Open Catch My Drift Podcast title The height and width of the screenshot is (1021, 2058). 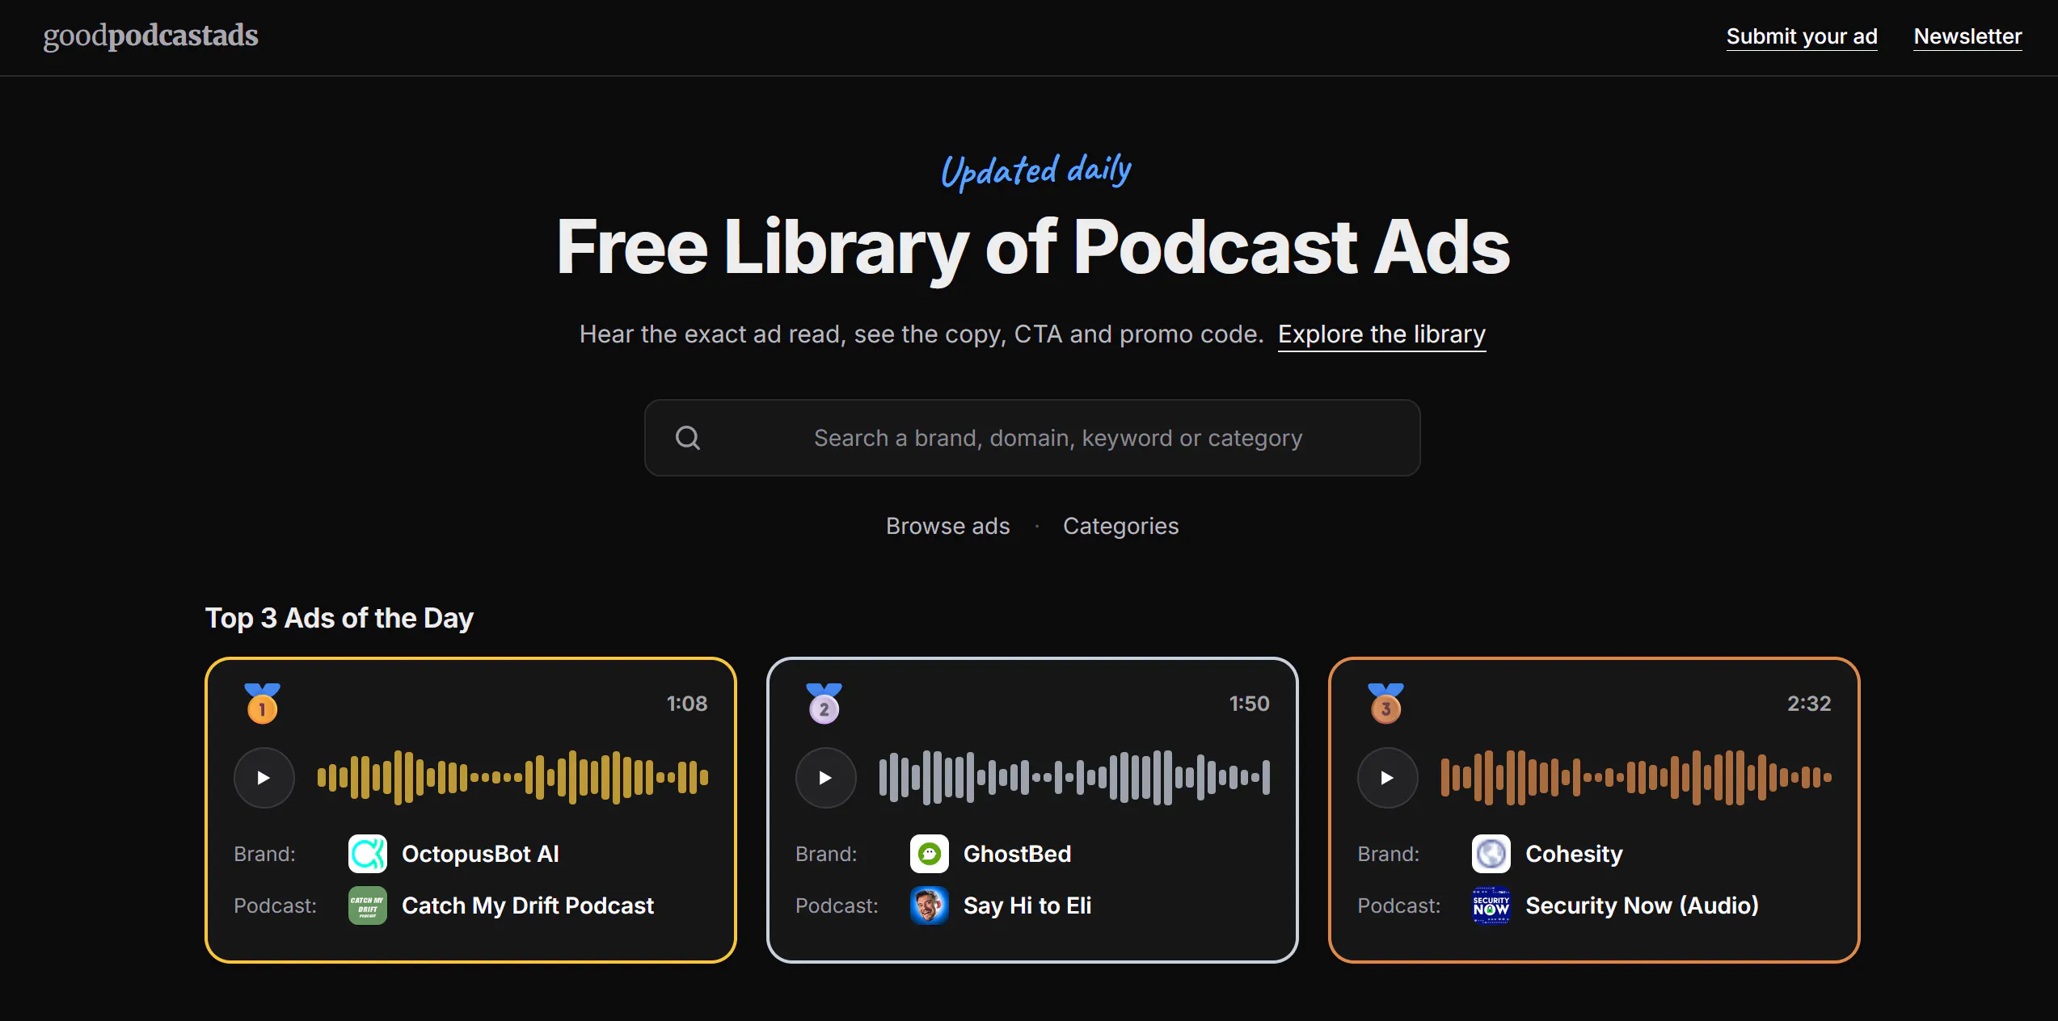tap(528, 906)
